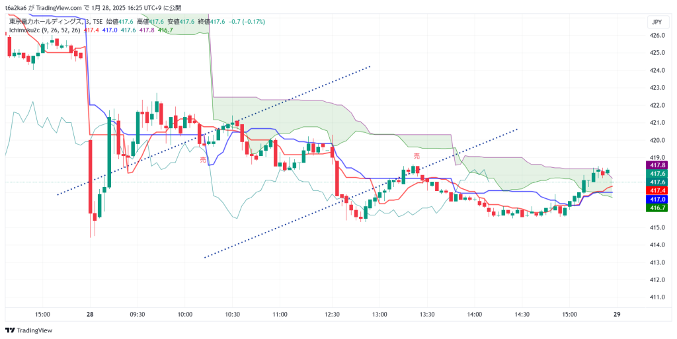Click the TradingView logo at bottom left
This screenshot has height=339, width=677.
pyautogui.click(x=28, y=330)
